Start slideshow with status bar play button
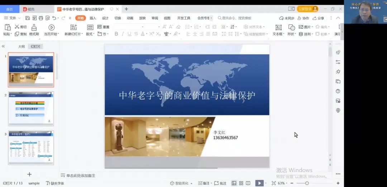 coord(259,183)
